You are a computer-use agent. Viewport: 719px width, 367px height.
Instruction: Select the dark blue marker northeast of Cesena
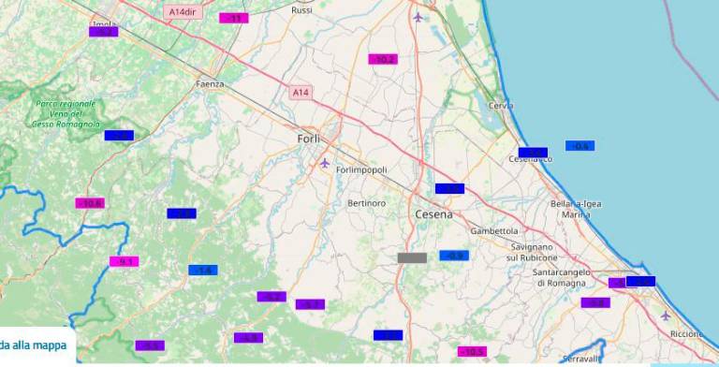click(449, 188)
